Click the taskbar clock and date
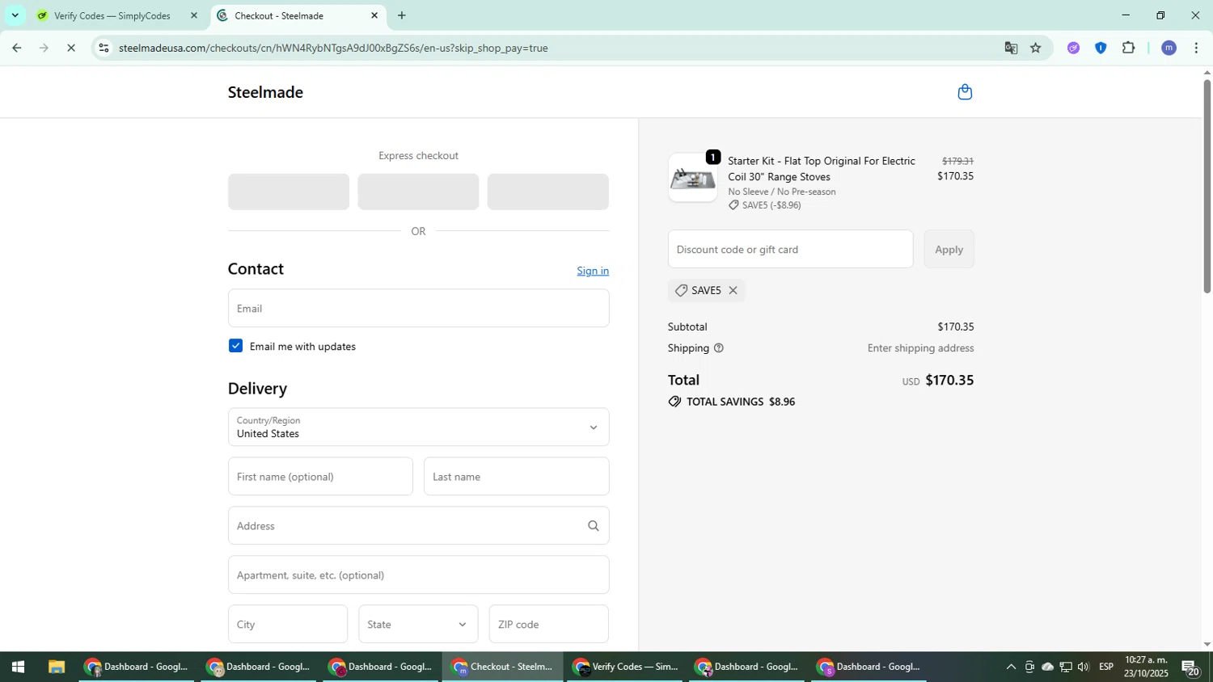The width and height of the screenshot is (1213, 682). 1146,667
